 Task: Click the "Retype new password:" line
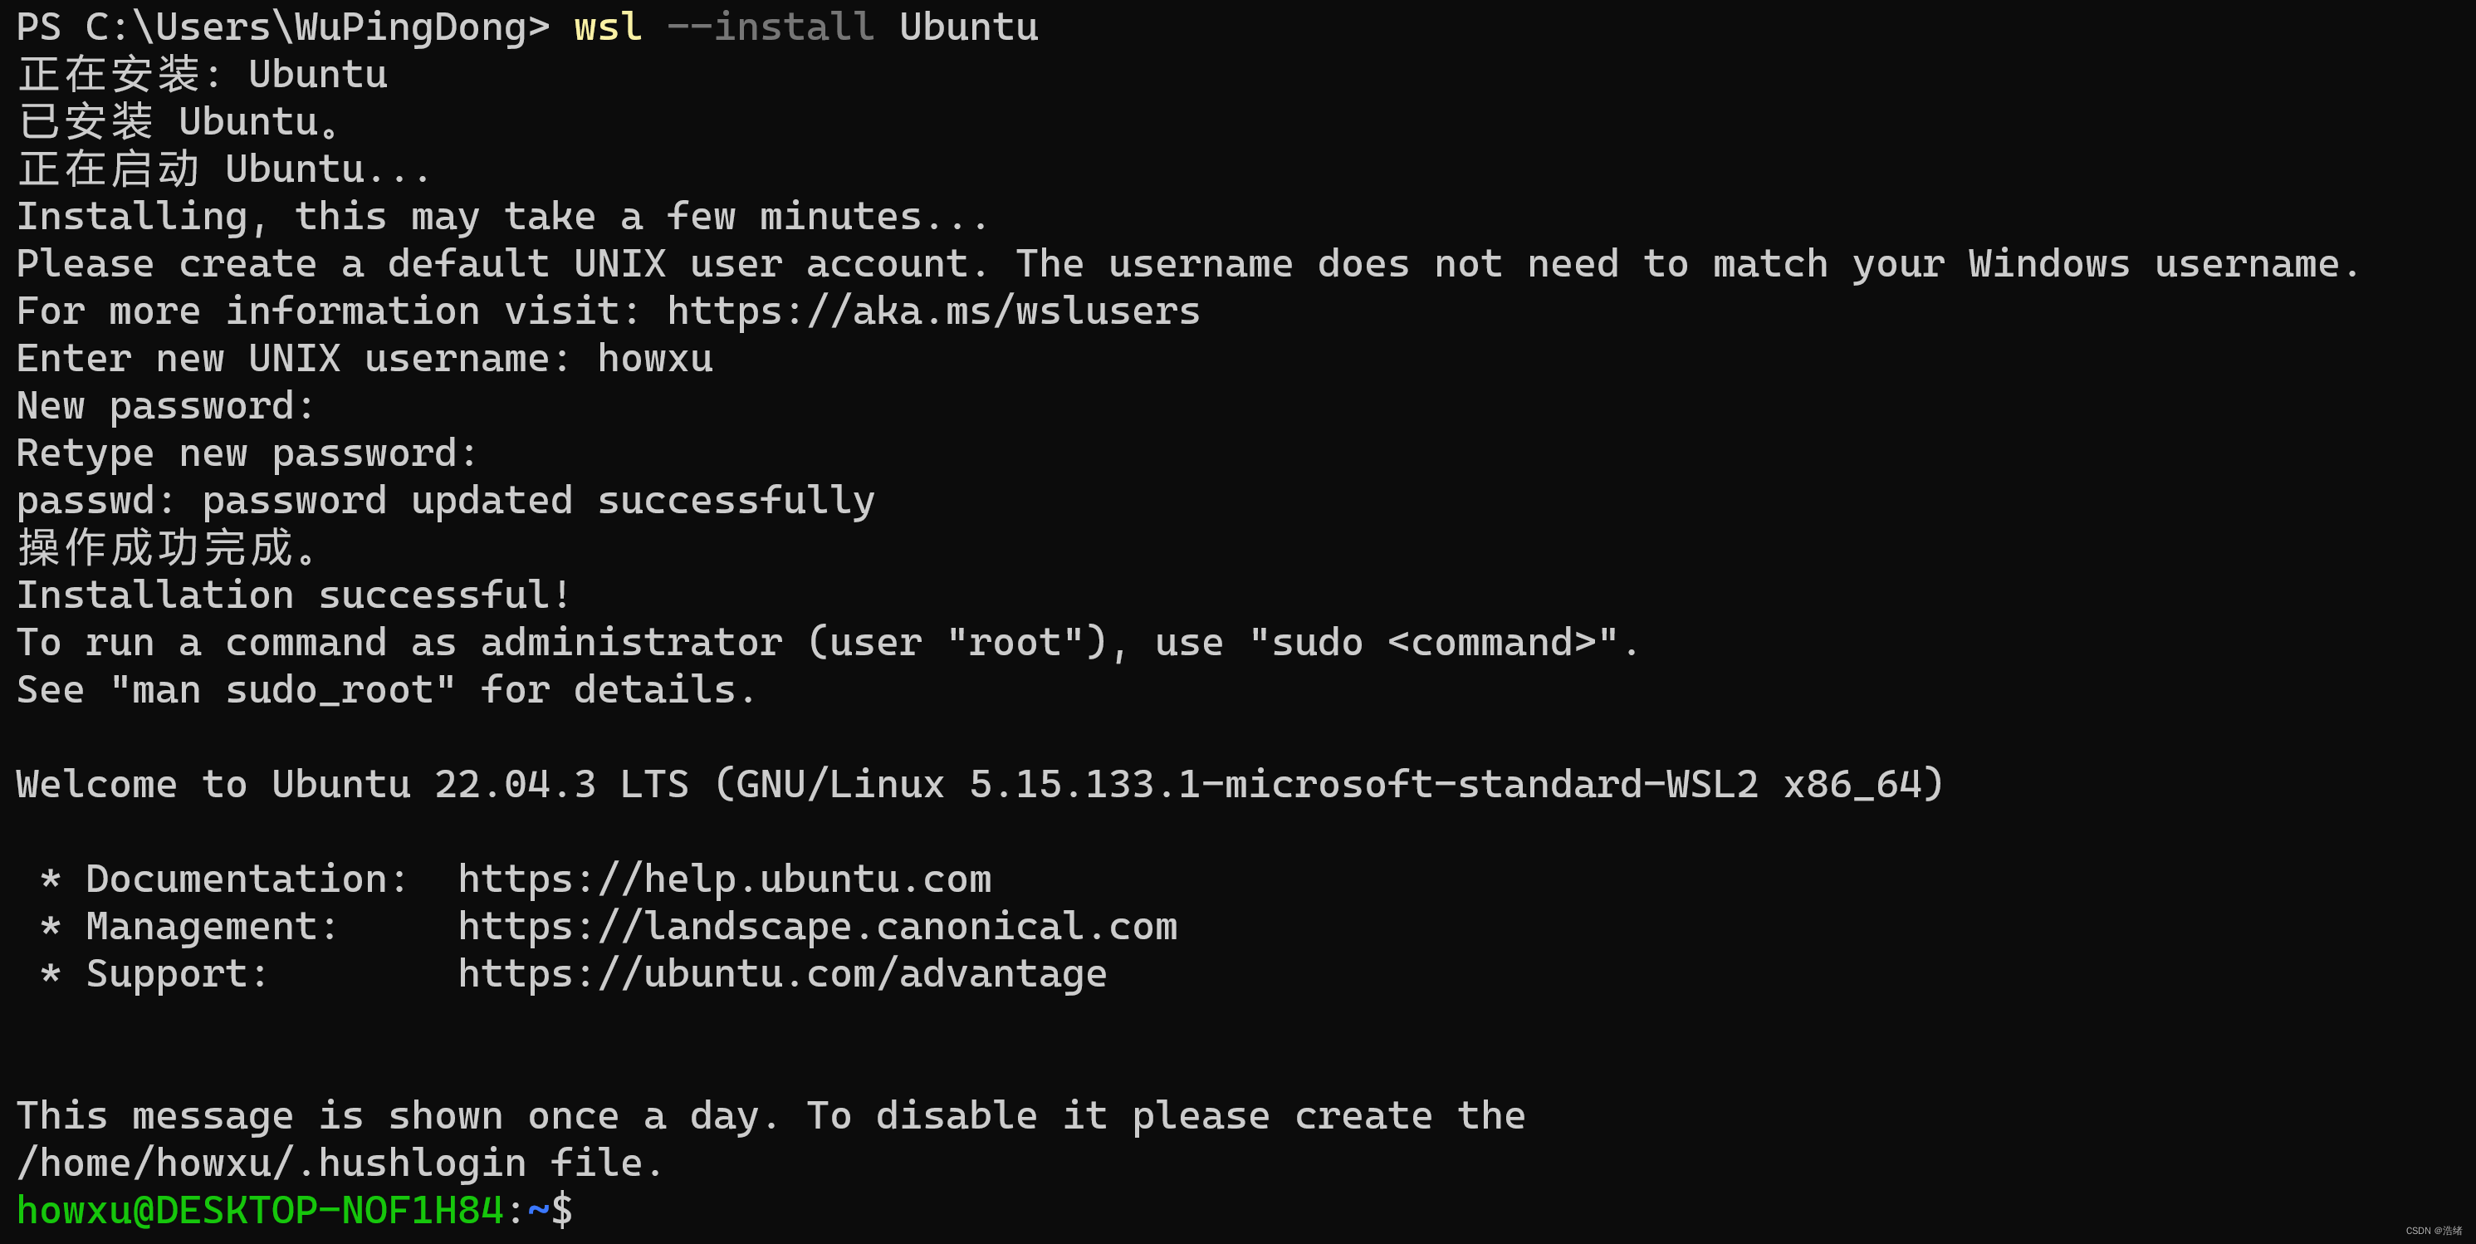point(246,453)
